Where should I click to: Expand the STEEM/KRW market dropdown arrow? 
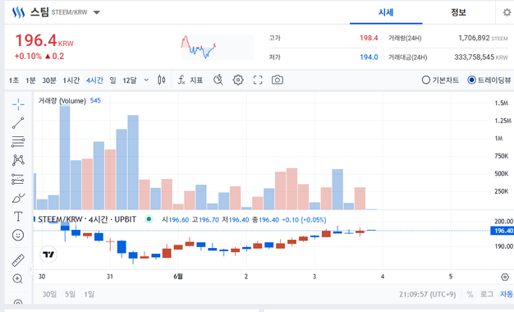(x=97, y=12)
